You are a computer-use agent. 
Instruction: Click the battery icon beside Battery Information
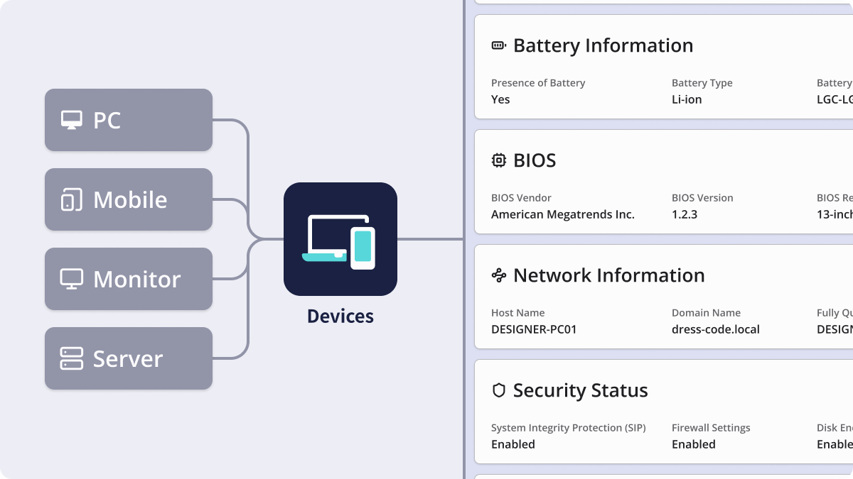pos(499,45)
